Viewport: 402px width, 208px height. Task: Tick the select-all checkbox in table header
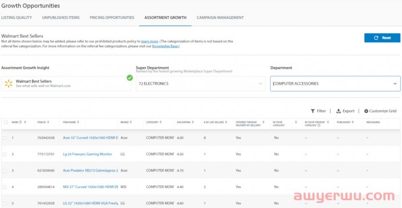[x=6, y=122]
